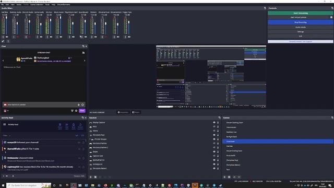
Task: Click StreamElements Live Support link
Action: tap(301, 42)
